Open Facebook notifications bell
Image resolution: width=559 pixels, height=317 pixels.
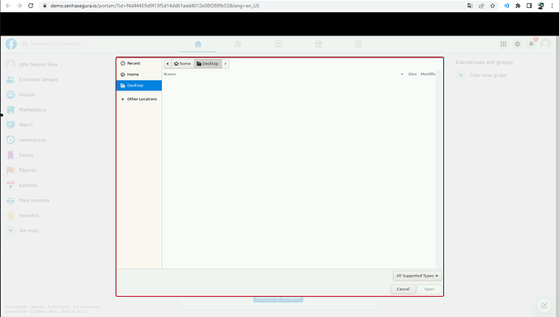click(x=531, y=44)
